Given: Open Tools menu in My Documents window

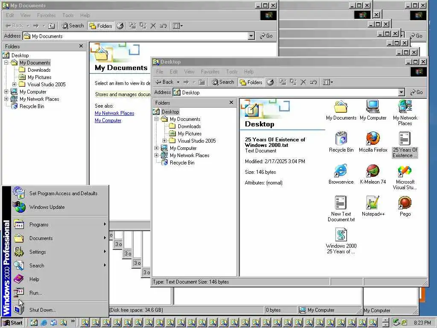Looking at the screenshot, I should (68, 15).
